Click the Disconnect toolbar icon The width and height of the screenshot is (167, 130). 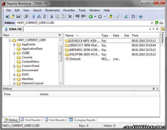[44, 16]
